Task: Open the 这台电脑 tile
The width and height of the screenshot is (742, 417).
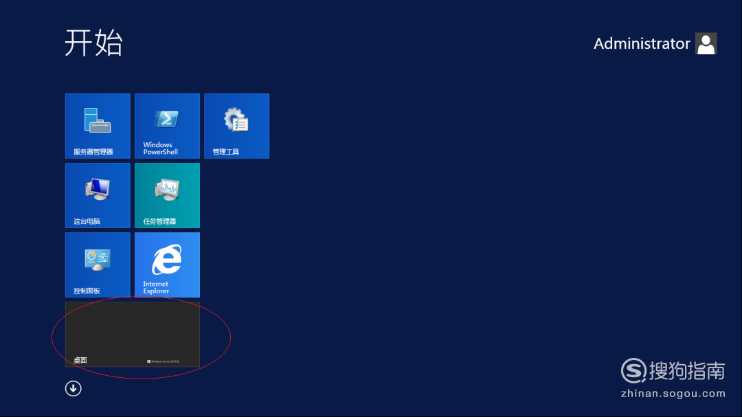Action: [x=98, y=196]
